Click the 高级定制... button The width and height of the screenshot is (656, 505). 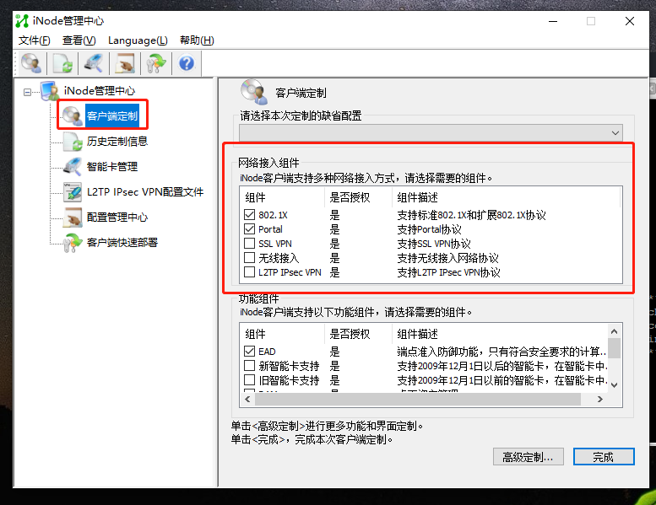click(x=528, y=457)
